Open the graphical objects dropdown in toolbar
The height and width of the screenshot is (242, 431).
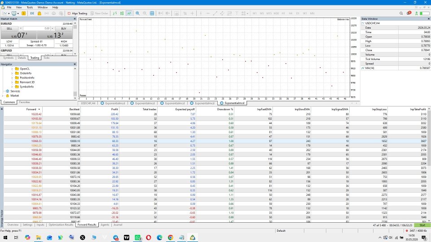click(x=247, y=13)
